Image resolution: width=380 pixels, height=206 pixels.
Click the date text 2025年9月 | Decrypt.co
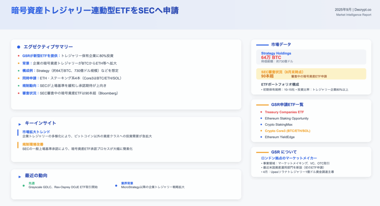[353, 10]
